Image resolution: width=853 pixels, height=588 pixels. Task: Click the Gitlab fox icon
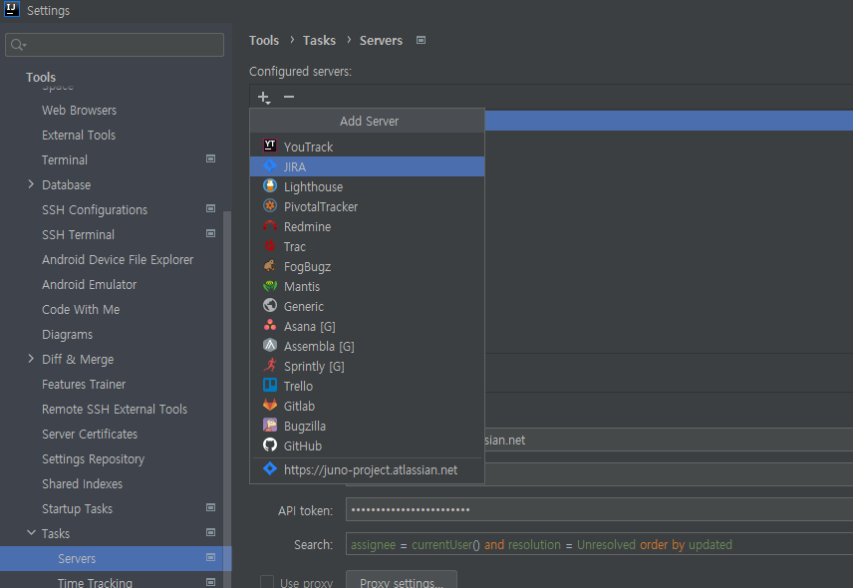270,406
